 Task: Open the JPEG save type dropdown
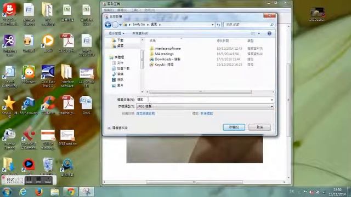click(x=205, y=106)
